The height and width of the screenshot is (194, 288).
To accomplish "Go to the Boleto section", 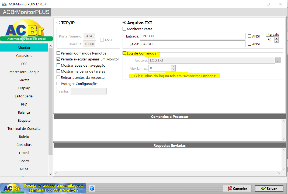I will (24, 137).
